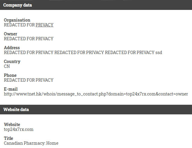Click the Website field label

click(x=12, y=125)
